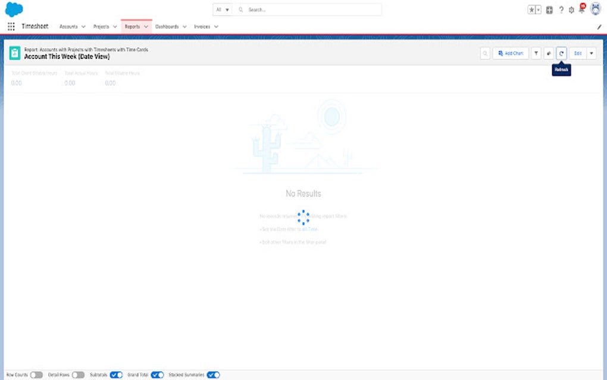The height and width of the screenshot is (380, 607).
Task: Enable the Row Counts toggle
Action: [x=36, y=375]
